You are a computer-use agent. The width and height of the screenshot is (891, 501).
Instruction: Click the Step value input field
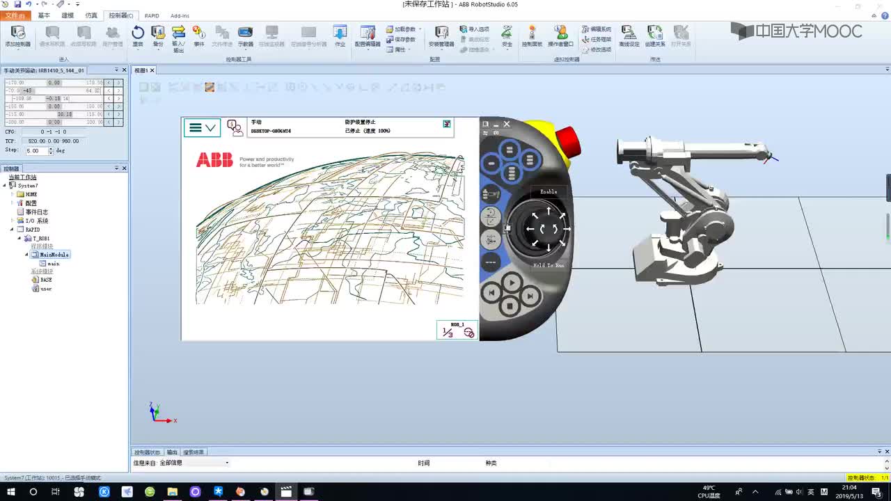36,151
